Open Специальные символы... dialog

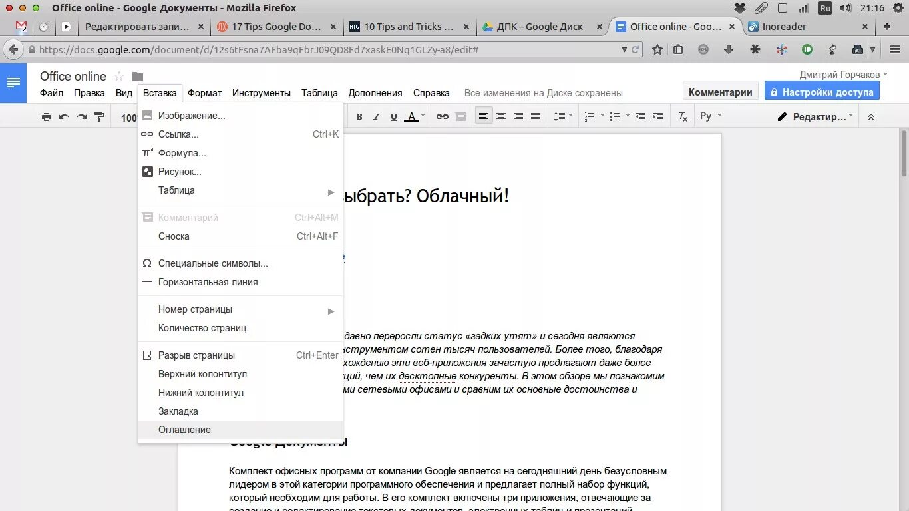(240, 263)
